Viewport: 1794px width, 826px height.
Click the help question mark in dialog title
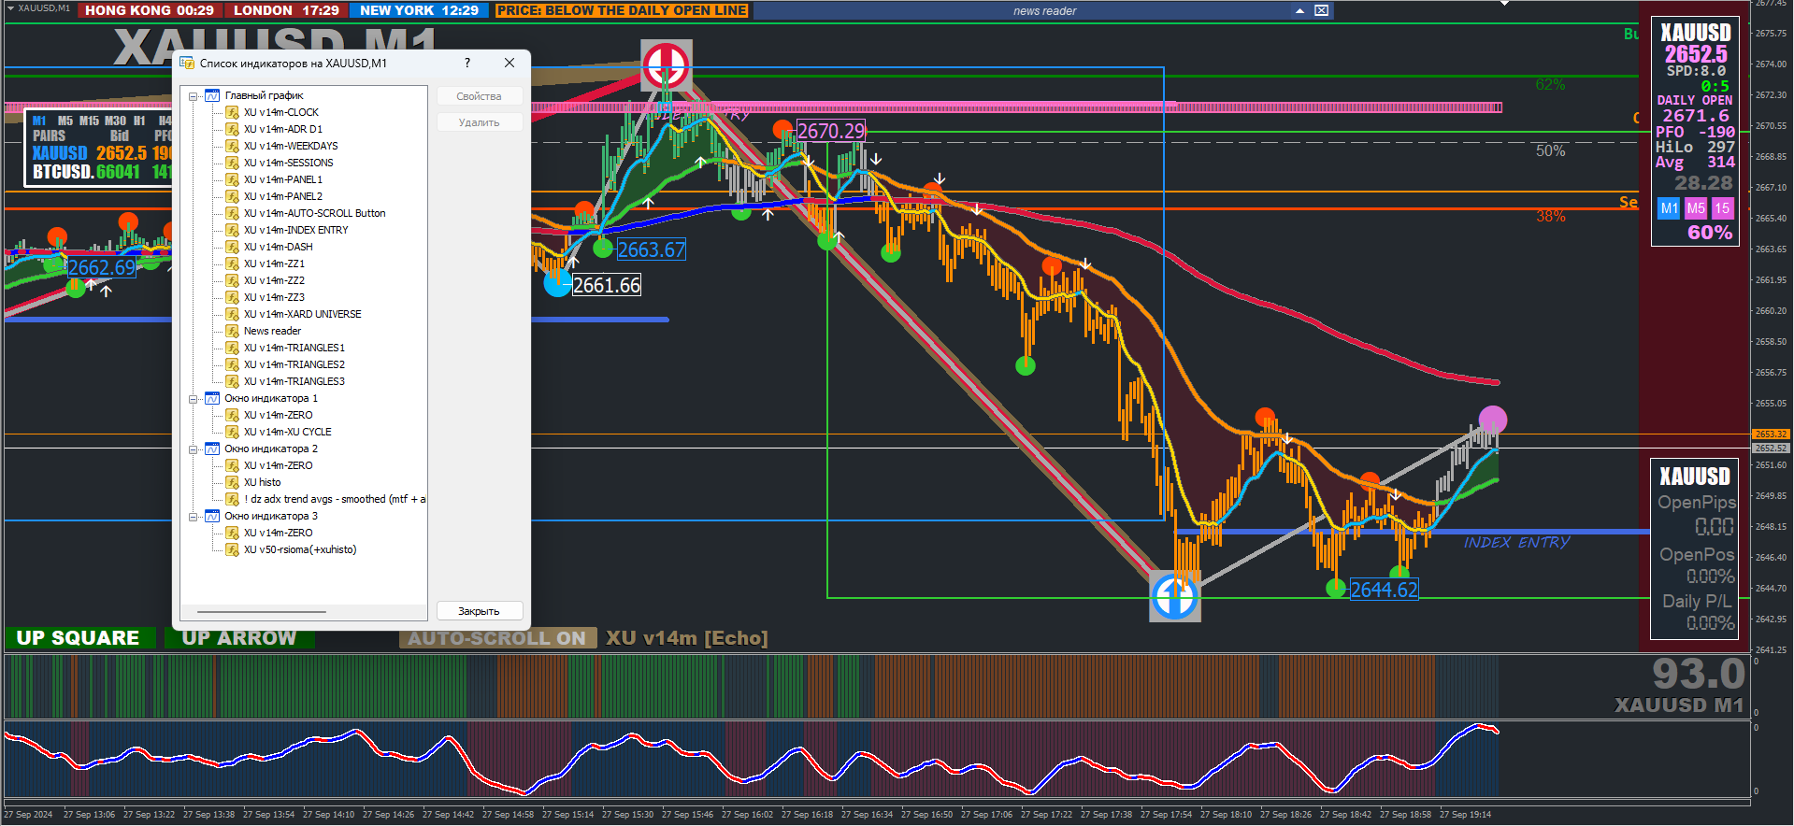[467, 63]
